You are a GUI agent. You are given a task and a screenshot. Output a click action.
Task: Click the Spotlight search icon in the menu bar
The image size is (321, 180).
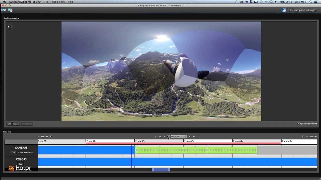310,2
